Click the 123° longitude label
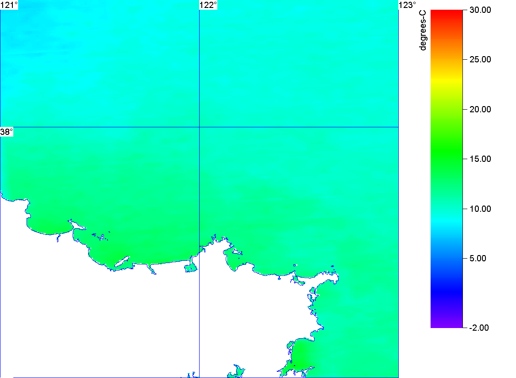 point(408,5)
